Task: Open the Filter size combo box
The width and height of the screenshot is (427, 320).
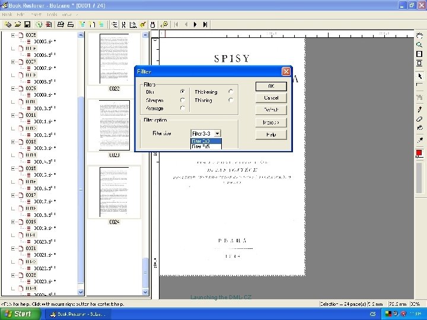Action: 206,133
